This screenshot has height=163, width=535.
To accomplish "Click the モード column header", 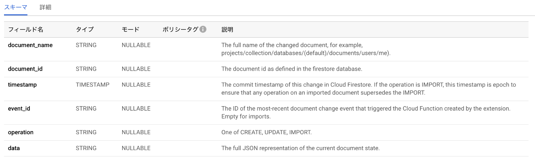I will click(x=131, y=30).
